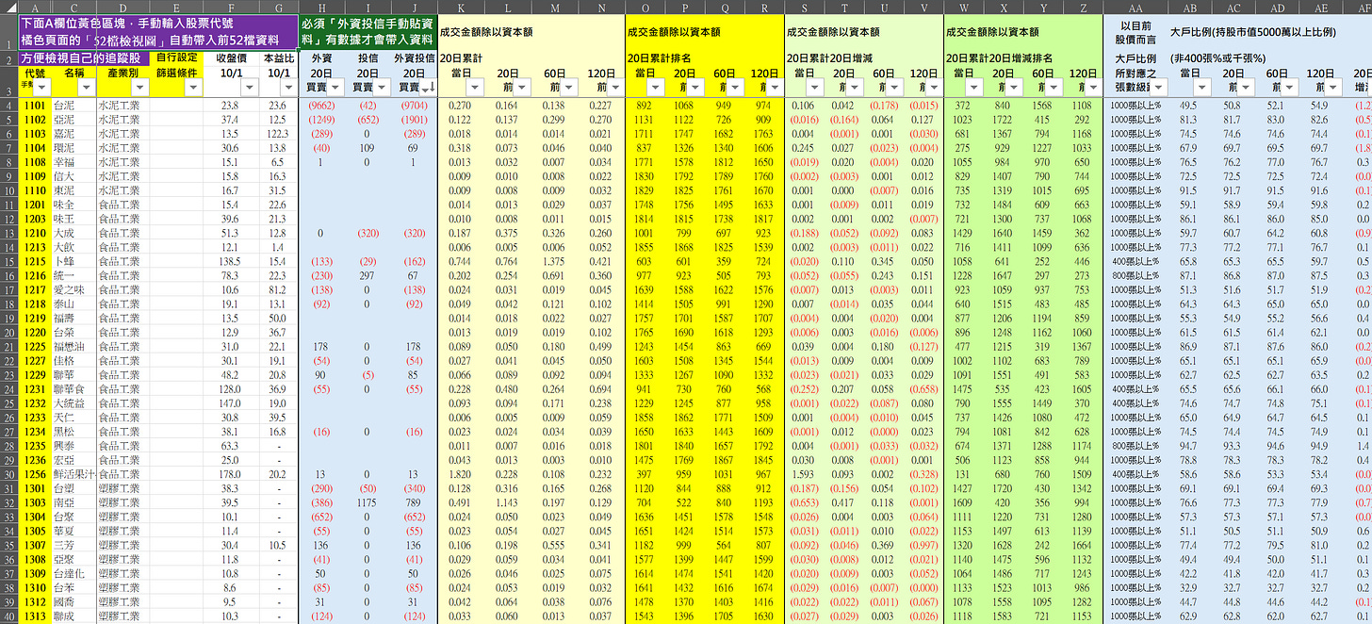Screen dimensions: 1372x624
Task: Select column O header
Action: (646, 6)
